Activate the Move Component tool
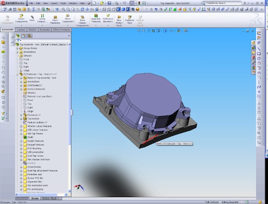Image resolution: width=268 pixels, height=204 pixels. pos(68,19)
